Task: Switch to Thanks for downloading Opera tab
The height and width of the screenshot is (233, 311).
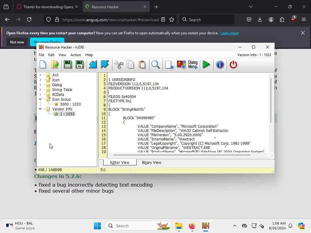Action: (x=48, y=7)
